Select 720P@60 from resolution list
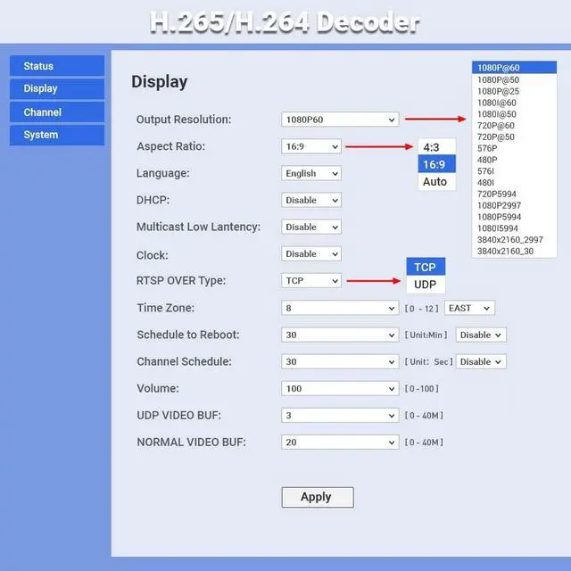 pos(496,126)
